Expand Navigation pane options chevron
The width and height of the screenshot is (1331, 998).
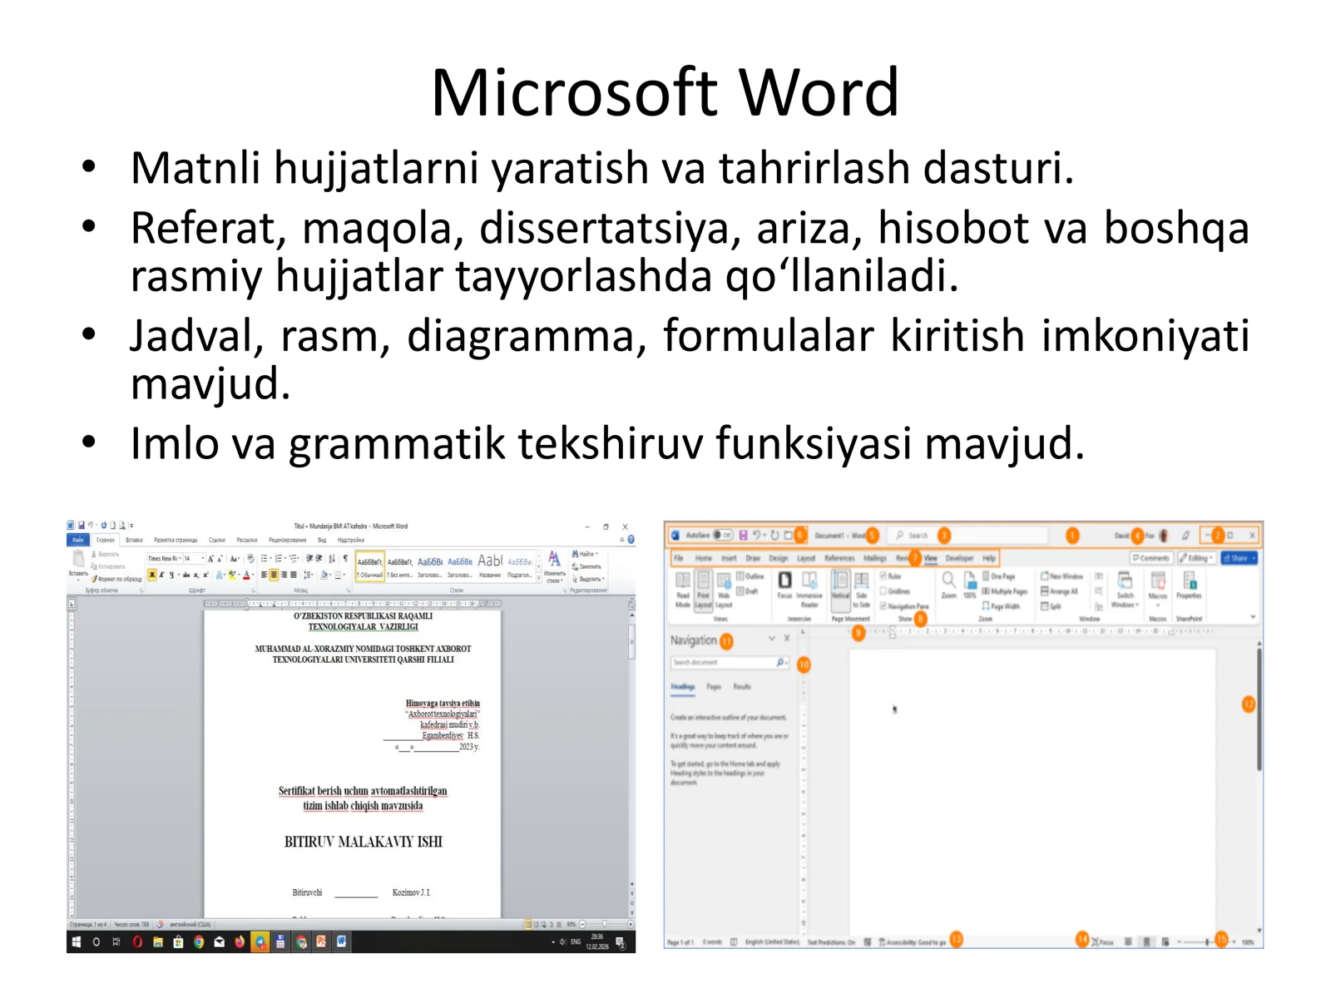(772, 639)
